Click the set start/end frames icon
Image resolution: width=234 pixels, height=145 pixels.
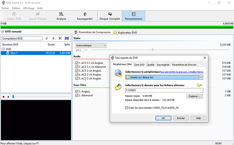click(67, 38)
